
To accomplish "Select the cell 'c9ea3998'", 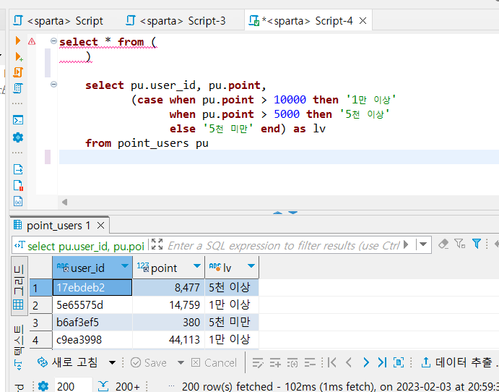I will click(x=92, y=340).
